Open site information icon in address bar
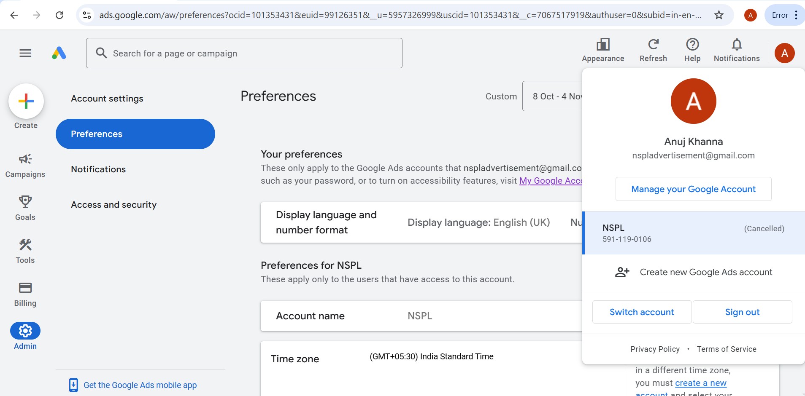Viewport: 805px width, 396px height. click(87, 15)
